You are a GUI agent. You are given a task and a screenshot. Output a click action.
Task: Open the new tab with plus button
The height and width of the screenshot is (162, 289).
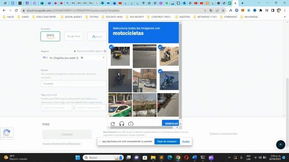242,3
